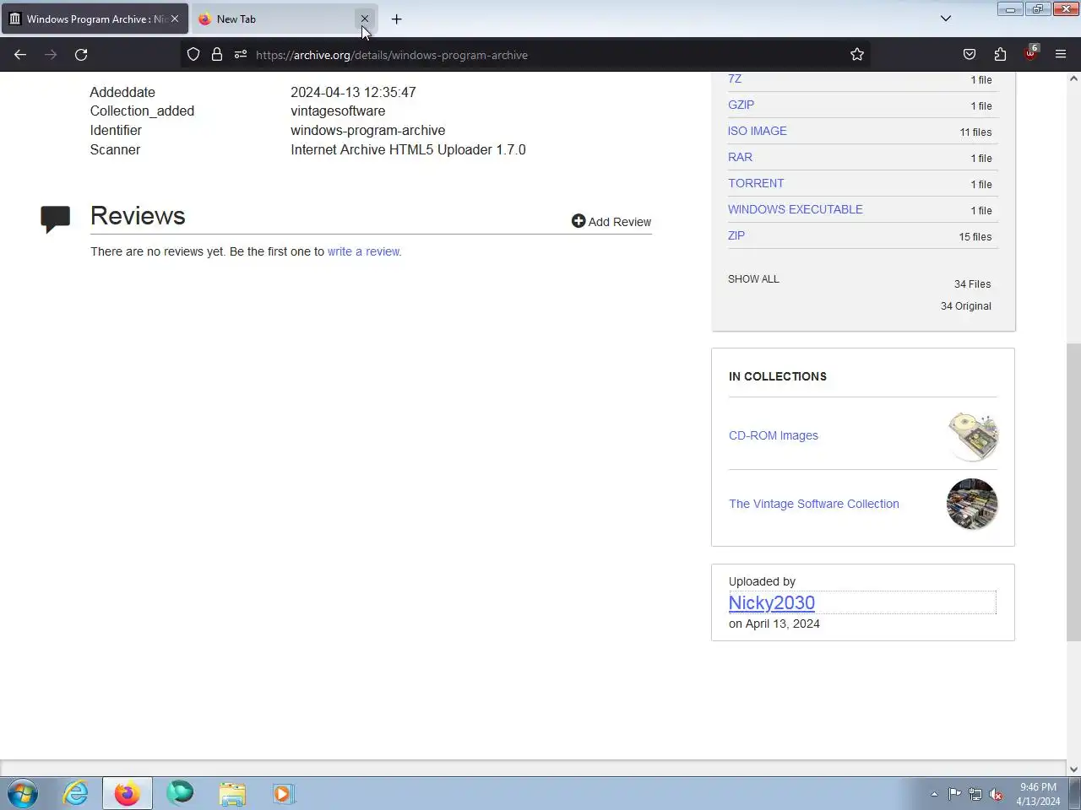The image size is (1081, 810).
Task: Click the 11 files count for ISO IMAGE
Action: coord(975,132)
